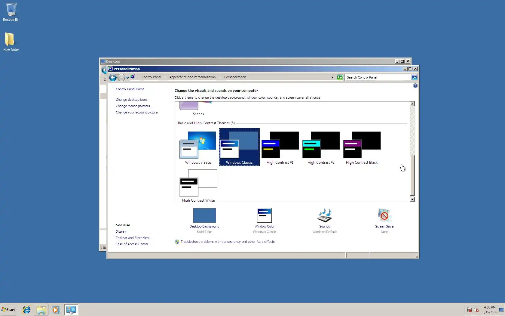Click the Control Panel icon in address bar
Viewport: 505px width, 316px height.
click(133, 77)
